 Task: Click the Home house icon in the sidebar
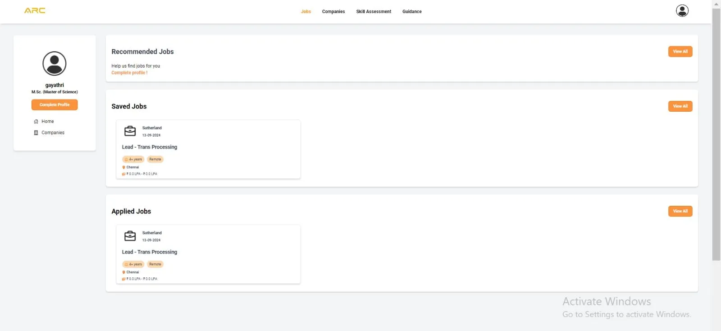tap(36, 122)
